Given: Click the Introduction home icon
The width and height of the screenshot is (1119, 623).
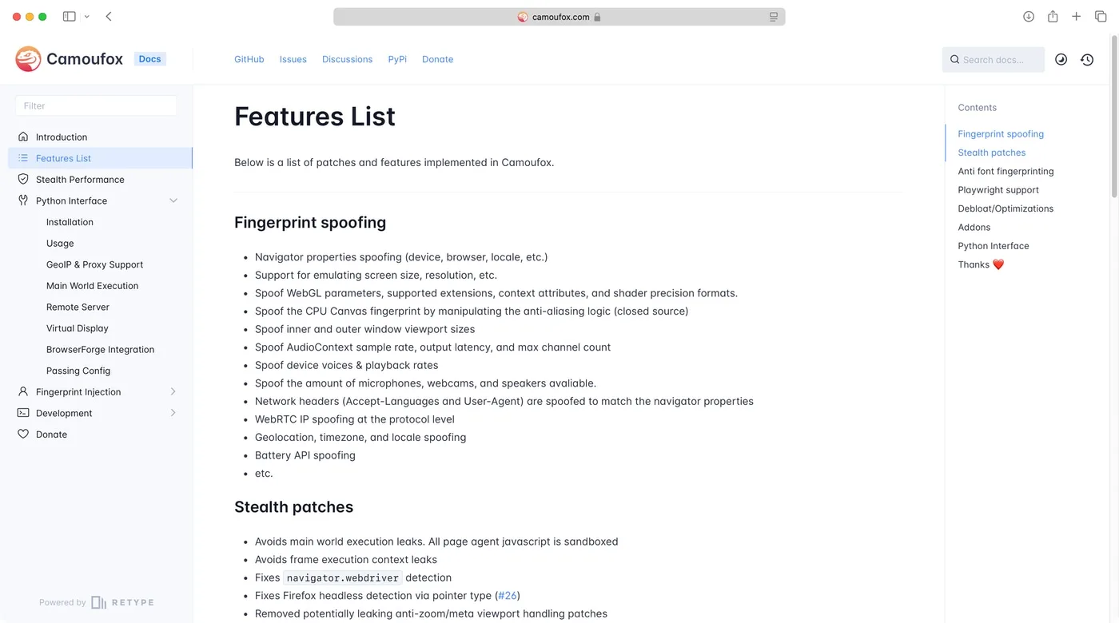Looking at the screenshot, I should [x=23, y=137].
